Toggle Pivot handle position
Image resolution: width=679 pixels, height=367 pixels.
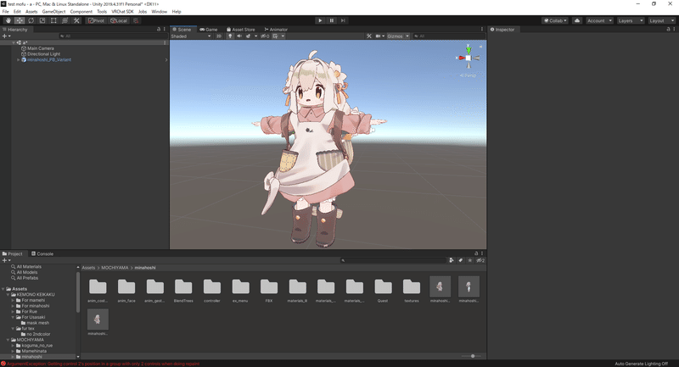[96, 20]
